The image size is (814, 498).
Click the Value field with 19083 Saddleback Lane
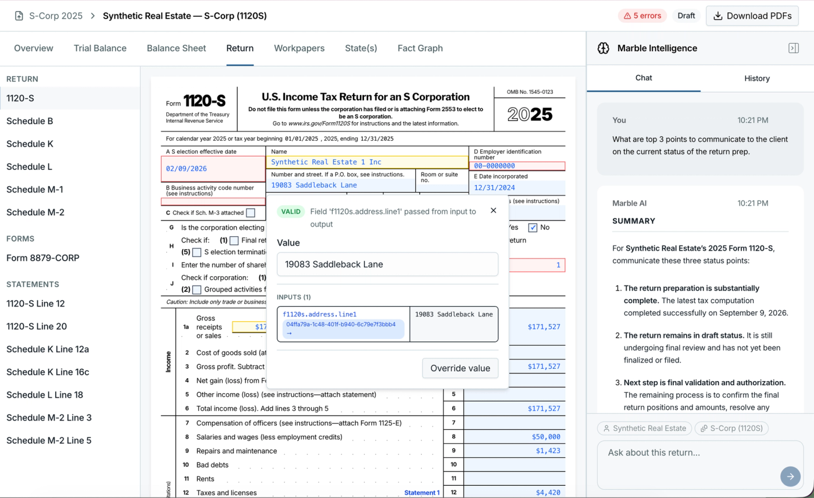tap(388, 264)
